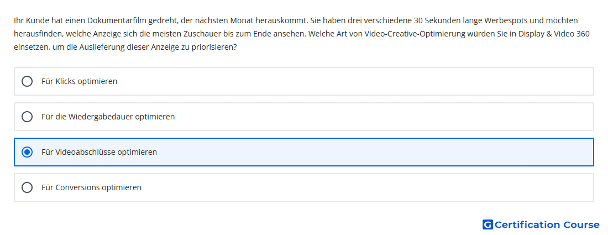Click empty space in the Klicks answer box
Viewport: 608px width, 235px height.
coord(349,81)
